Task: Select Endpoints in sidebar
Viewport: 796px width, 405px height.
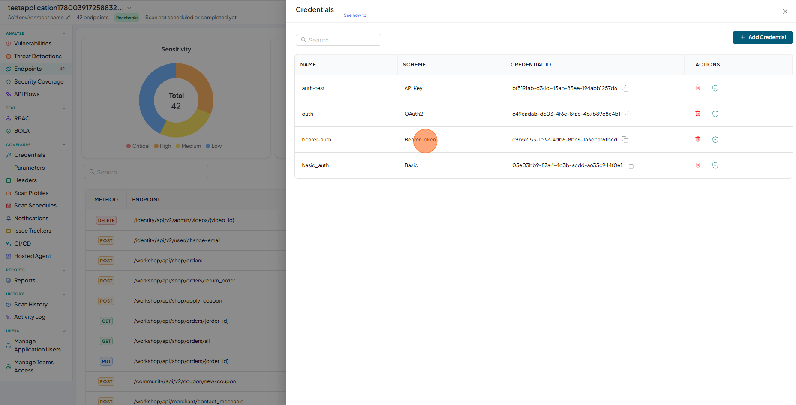Action: 36,69
